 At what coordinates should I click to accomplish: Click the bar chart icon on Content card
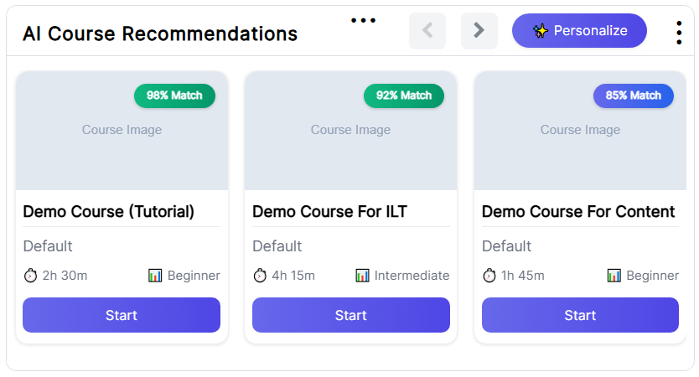(614, 276)
